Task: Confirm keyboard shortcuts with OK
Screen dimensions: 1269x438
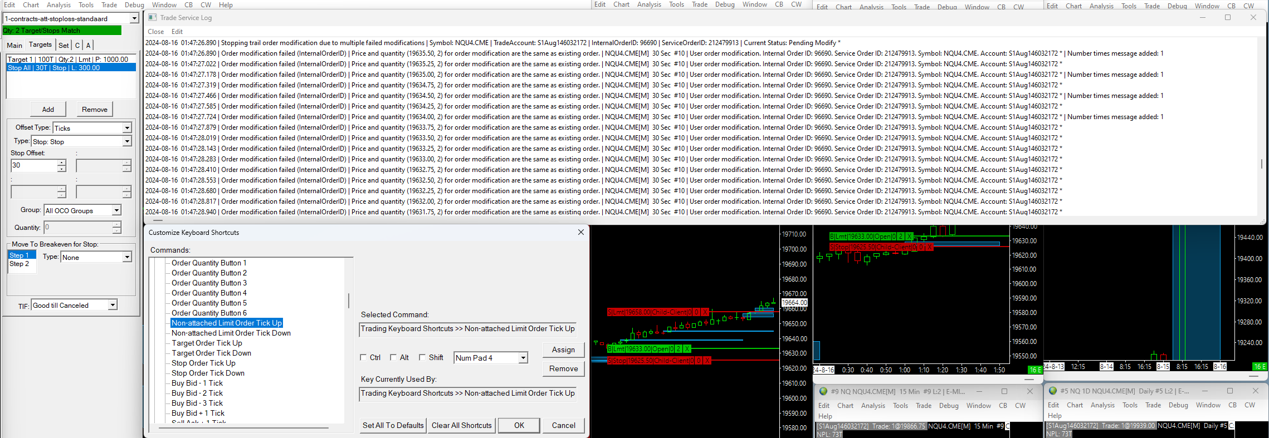Action: tap(519, 425)
